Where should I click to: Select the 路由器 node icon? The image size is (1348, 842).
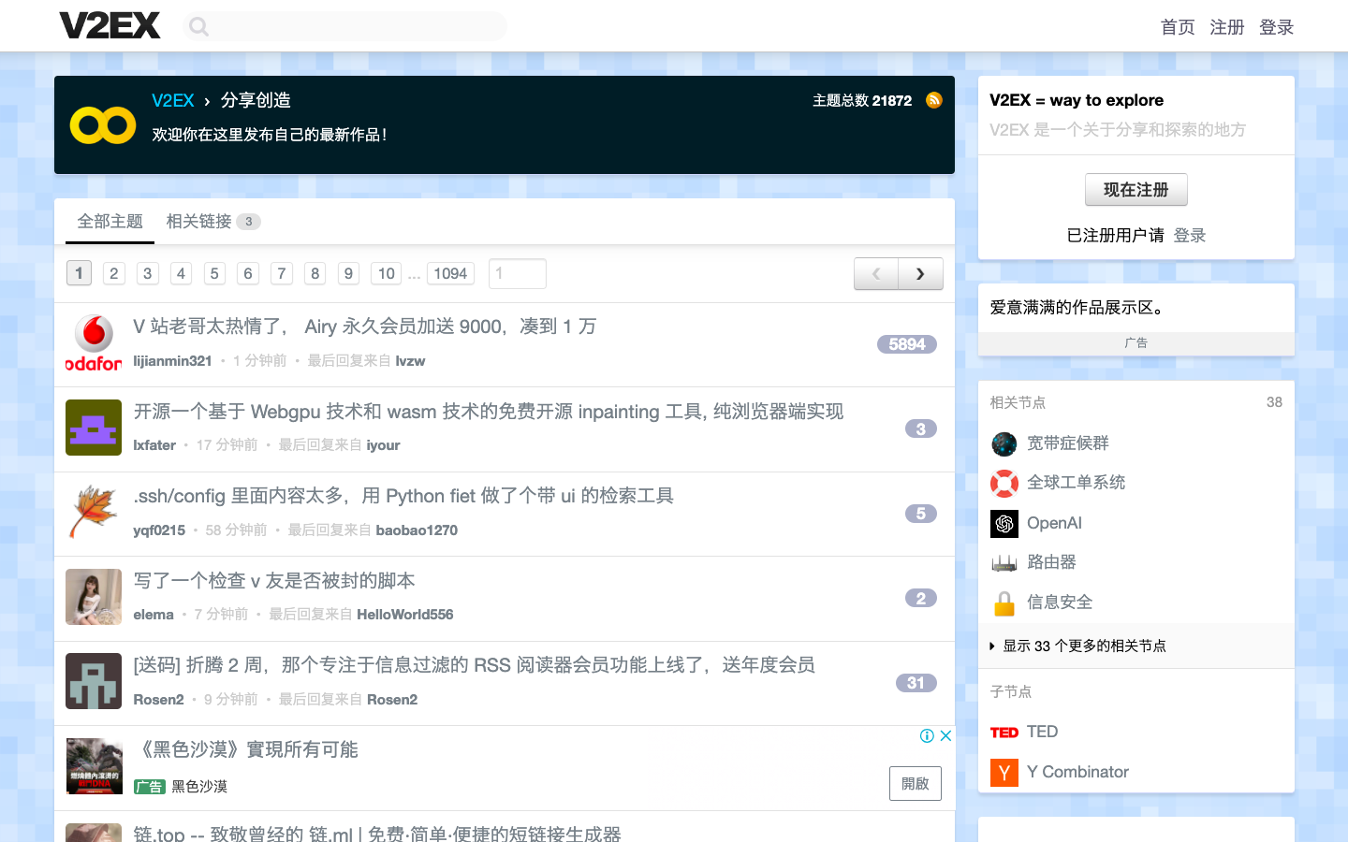(1004, 562)
